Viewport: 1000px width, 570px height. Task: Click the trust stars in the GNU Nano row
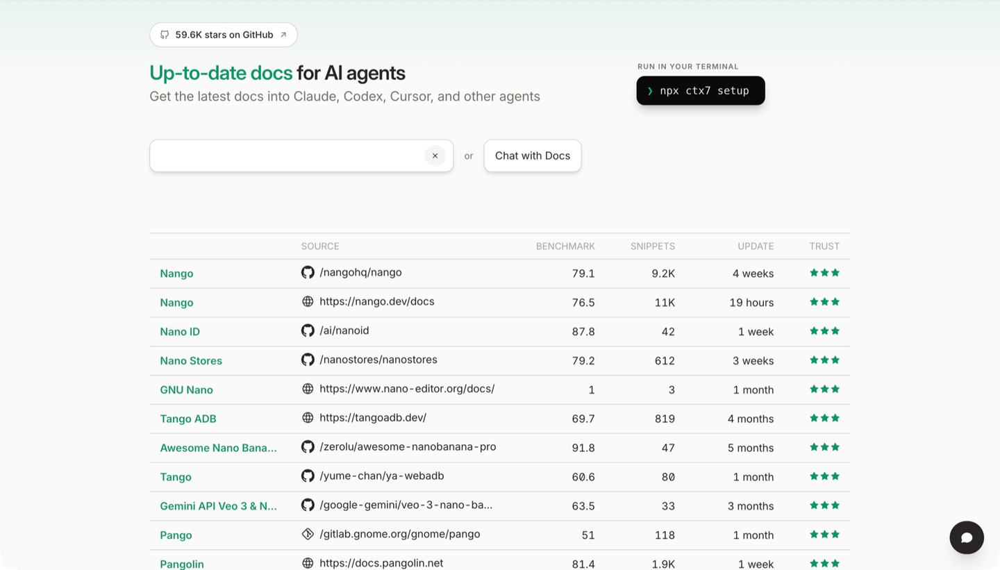click(x=824, y=389)
